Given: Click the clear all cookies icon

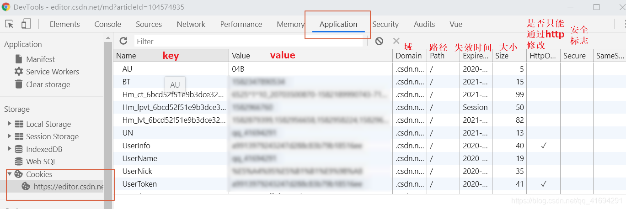Looking at the screenshot, I should coord(379,41).
